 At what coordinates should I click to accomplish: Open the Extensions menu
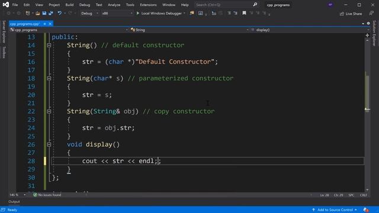(148, 5)
